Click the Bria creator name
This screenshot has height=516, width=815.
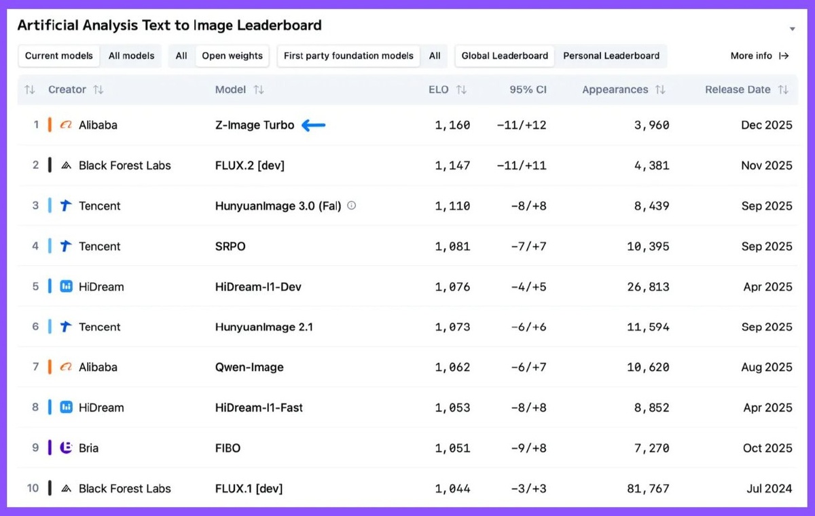click(88, 448)
